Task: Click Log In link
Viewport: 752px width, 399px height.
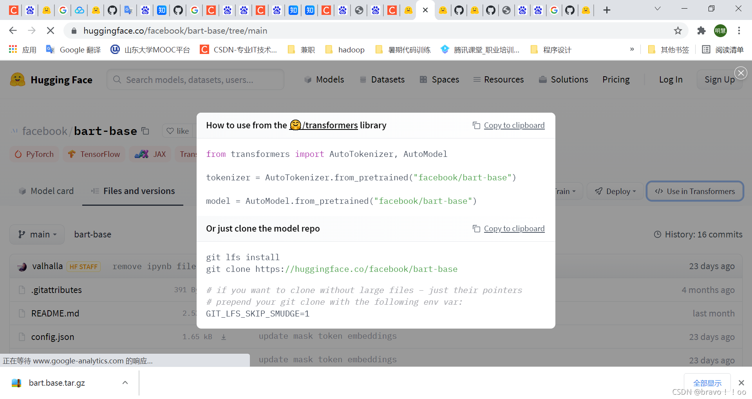Action: tap(671, 80)
